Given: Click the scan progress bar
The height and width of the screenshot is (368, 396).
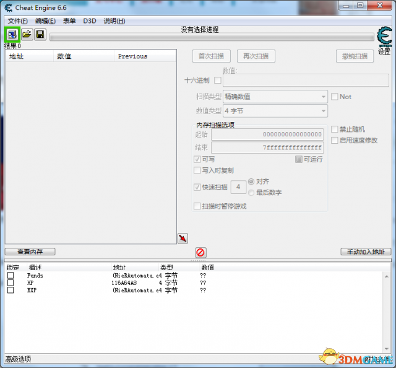Looking at the screenshot, I should (212, 37).
